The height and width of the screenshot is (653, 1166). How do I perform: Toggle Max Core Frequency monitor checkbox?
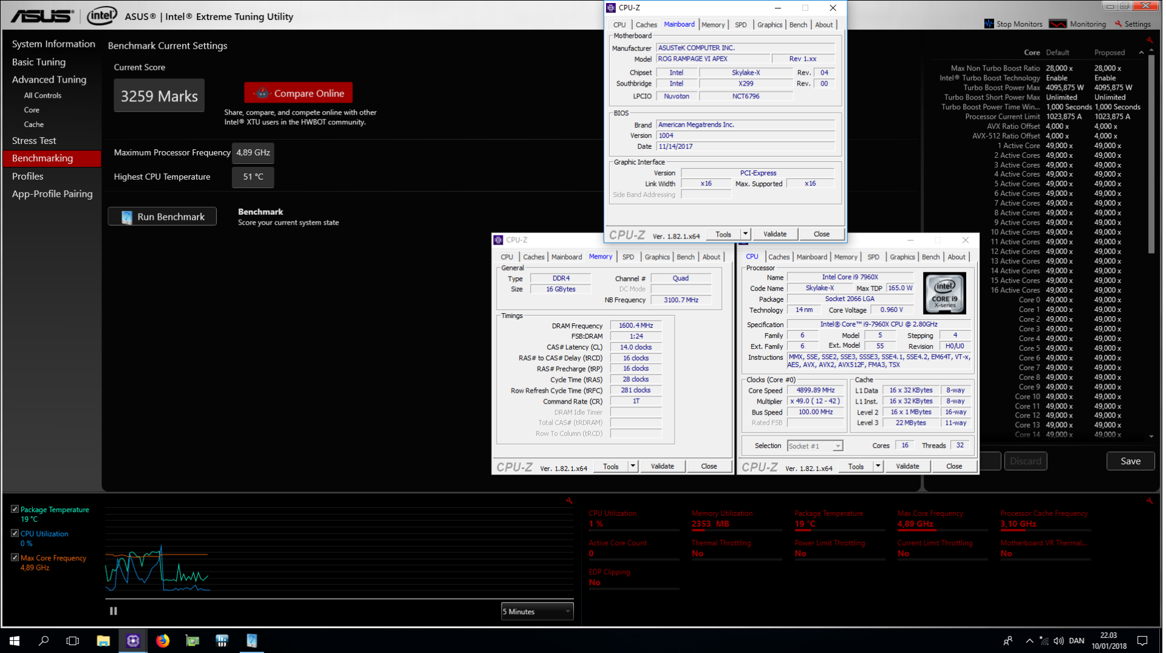(15, 558)
